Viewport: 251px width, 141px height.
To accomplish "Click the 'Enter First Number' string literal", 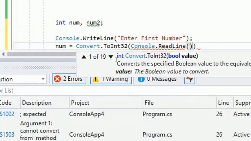I will pyautogui.click(x=151, y=38).
